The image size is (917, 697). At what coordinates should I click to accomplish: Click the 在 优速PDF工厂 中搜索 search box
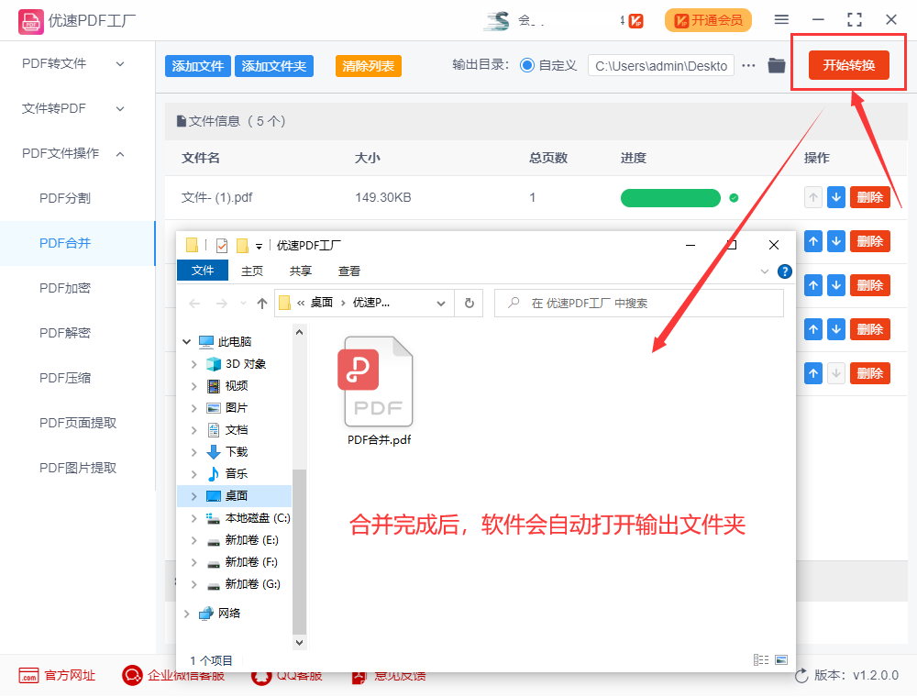click(638, 304)
